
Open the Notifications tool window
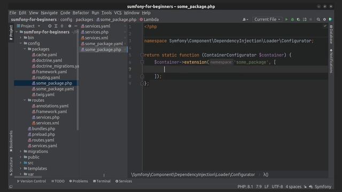pos(331,61)
